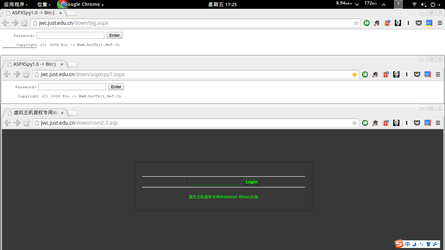This screenshot has width=445, height=250.
Task: Click red star bookmark extension in big.aspx window
Action: (x=387, y=23)
